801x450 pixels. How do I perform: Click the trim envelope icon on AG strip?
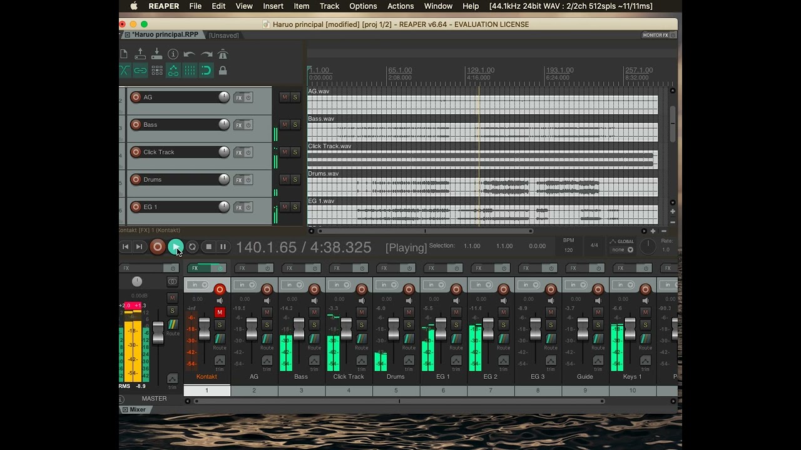point(267,361)
